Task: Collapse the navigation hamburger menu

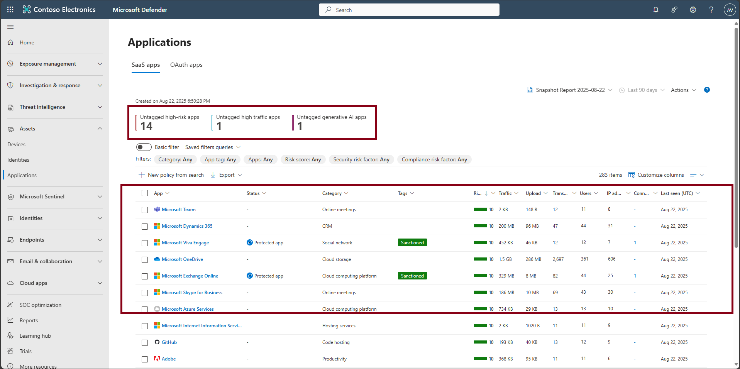Action: [x=10, y=27]
